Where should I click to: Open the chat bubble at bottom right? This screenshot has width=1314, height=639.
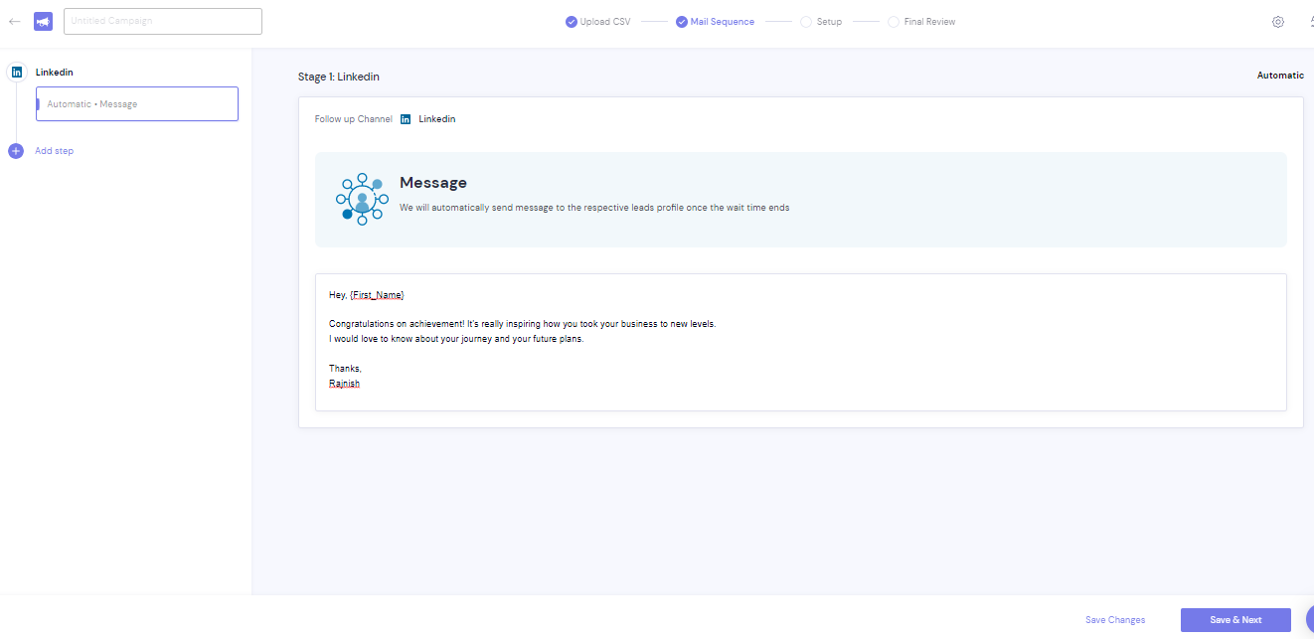tap(1309, 617)
